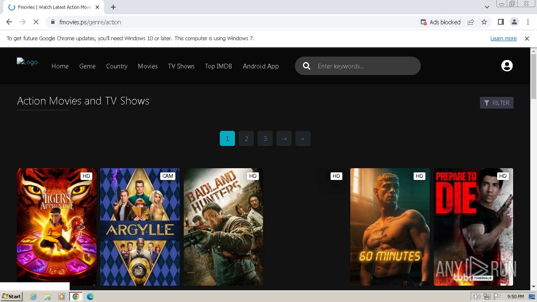Stop page loading with X button
Viewport: 537px width, 302px height.
coord(36,22)
